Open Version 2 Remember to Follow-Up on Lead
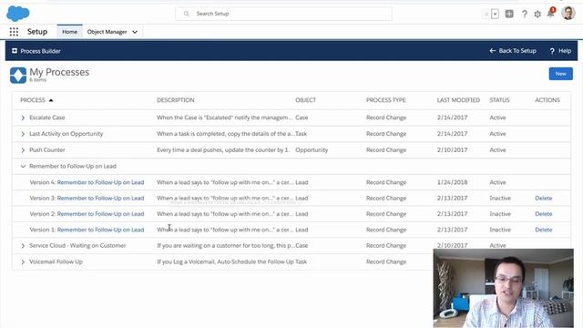Image resolution: width=583 pixels, height=328 pixels. [x=100, y=214]
